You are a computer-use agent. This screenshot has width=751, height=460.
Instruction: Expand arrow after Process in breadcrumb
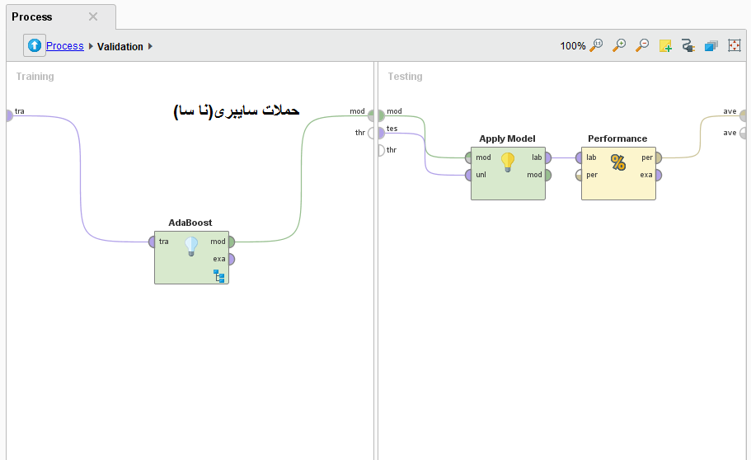coord(91,47)
